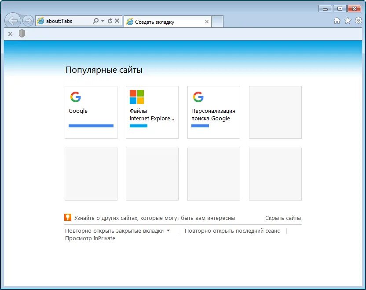Start "Просмотр InPrivate" browsing
The height and width of the screenshot is (290, 366).
(90, 238)
